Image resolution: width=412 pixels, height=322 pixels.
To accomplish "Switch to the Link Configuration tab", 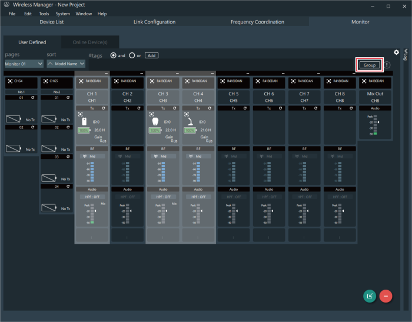I will 154,22.
